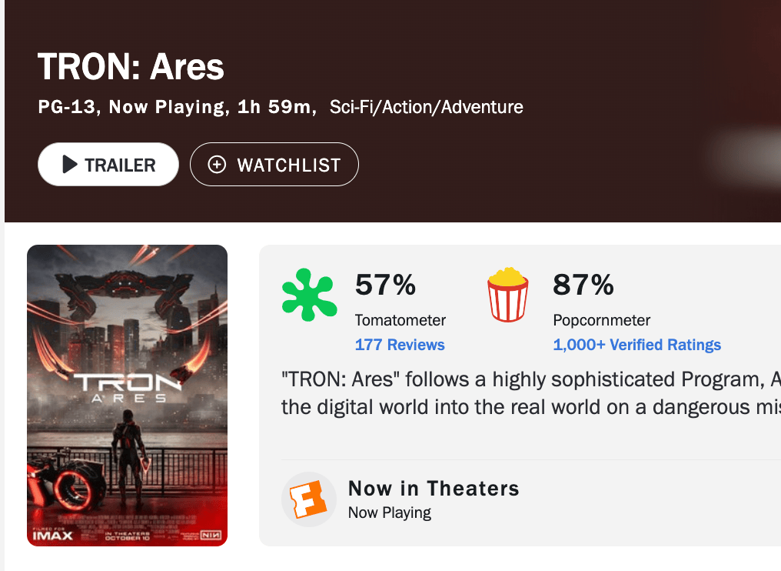Screen dimensions: 781x571
Task: Click the Popcornmeter label text
Action: tap(601, 320)
